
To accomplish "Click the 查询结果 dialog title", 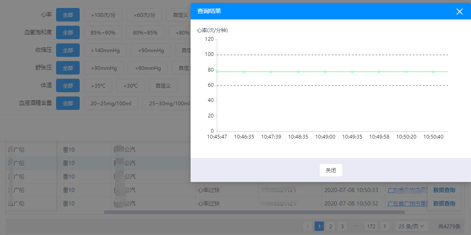I will click(x=209, y=11).
